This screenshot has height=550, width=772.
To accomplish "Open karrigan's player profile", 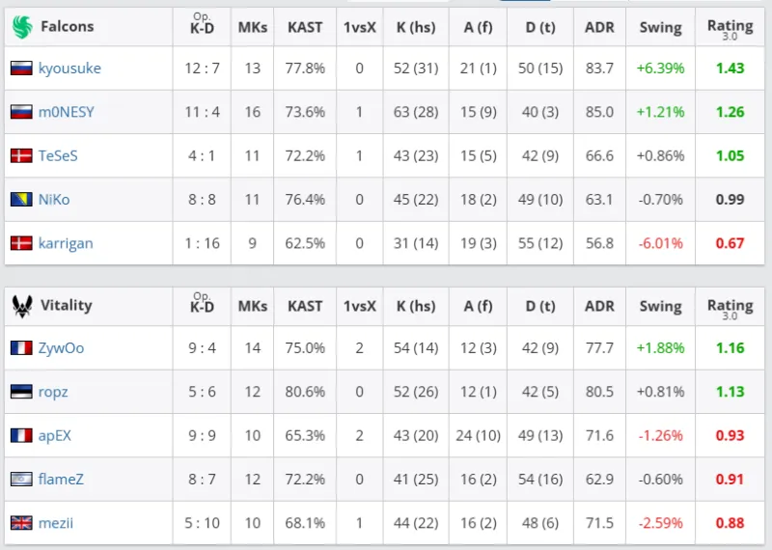I will (66, 244).
